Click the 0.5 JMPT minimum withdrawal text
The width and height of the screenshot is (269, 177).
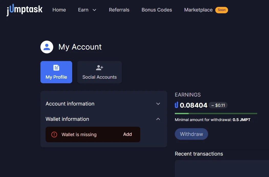[x=241, y=120]
